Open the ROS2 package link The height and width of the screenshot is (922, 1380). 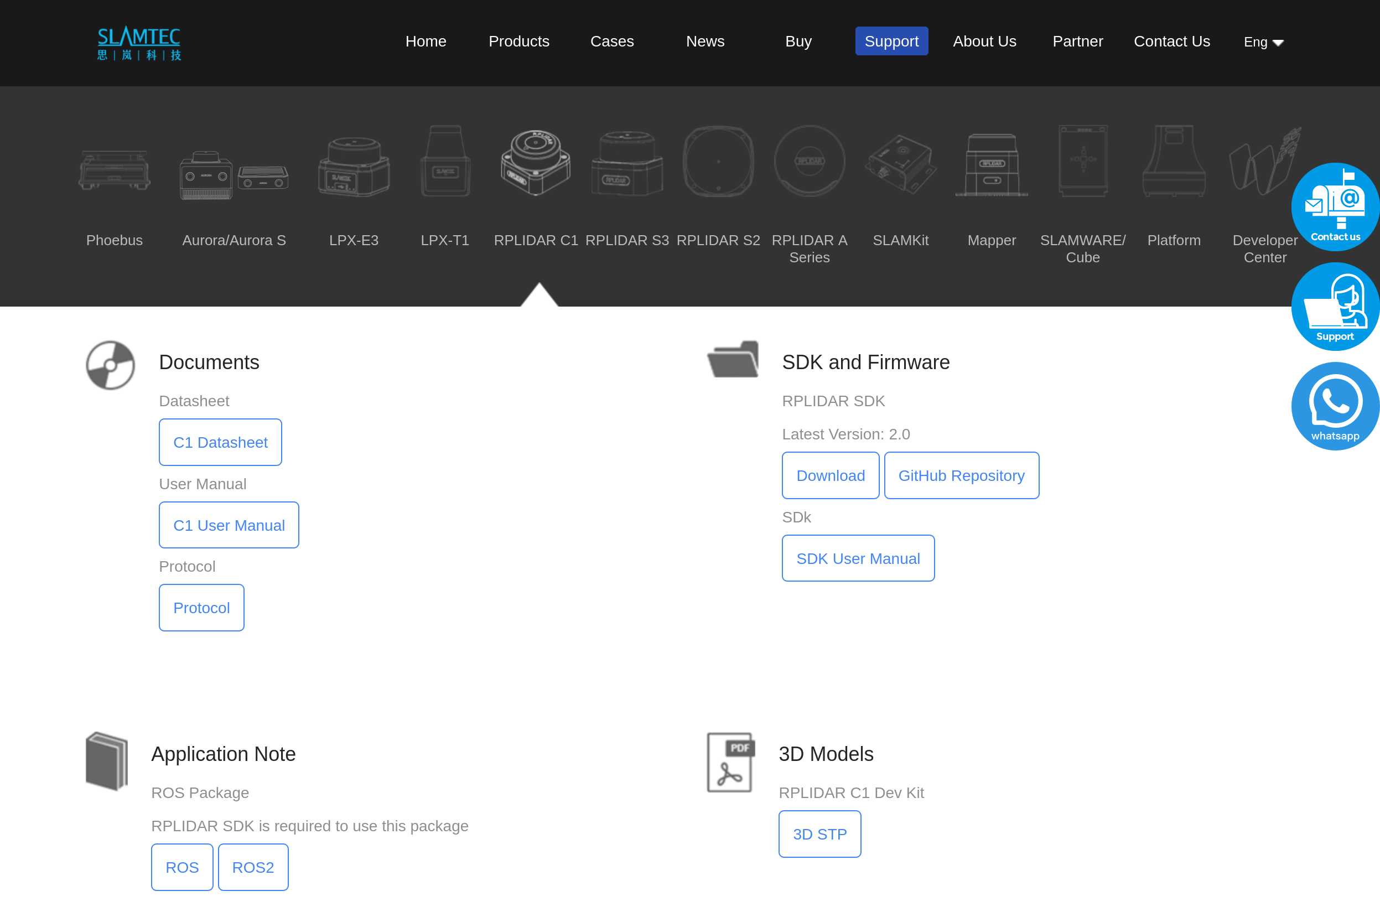pyautogui.click(x=253, y=867)
